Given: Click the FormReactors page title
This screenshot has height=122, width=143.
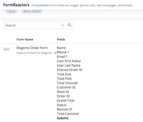Looking at the screenshot, I should coord(16,5).
